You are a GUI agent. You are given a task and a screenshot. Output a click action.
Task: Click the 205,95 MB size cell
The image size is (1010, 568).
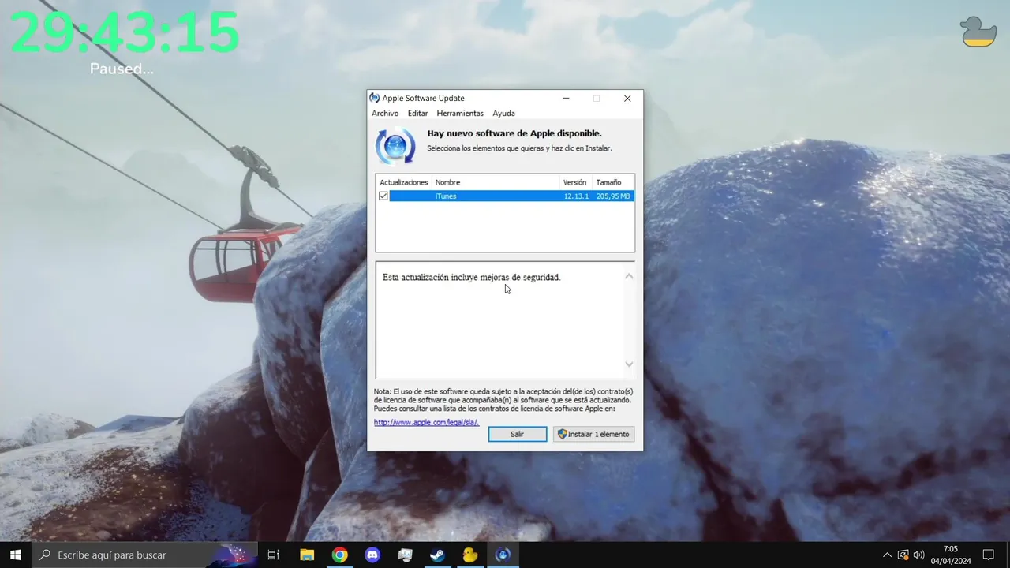613,196
